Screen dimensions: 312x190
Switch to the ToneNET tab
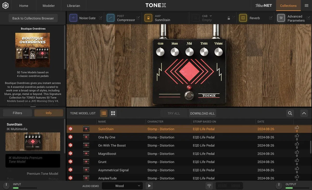tap(263, 5)
